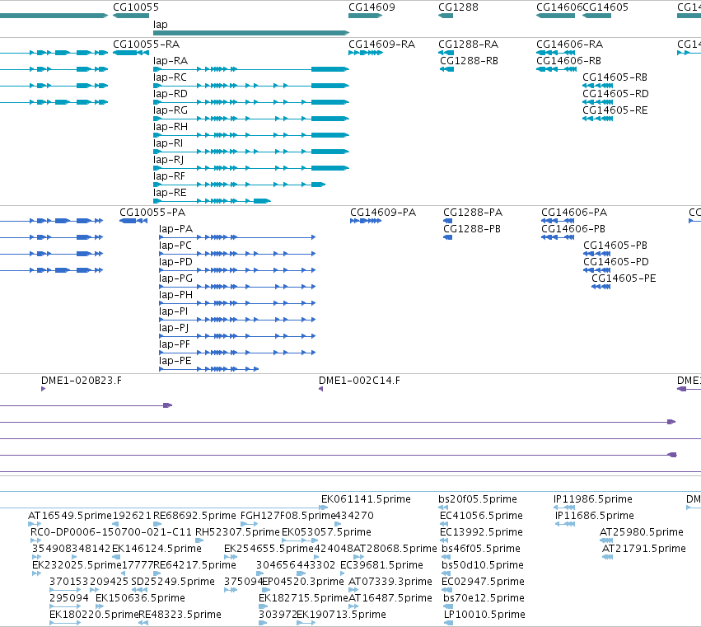
Task: Select the CG10055 gene label
Action: (x=135, y=7)
